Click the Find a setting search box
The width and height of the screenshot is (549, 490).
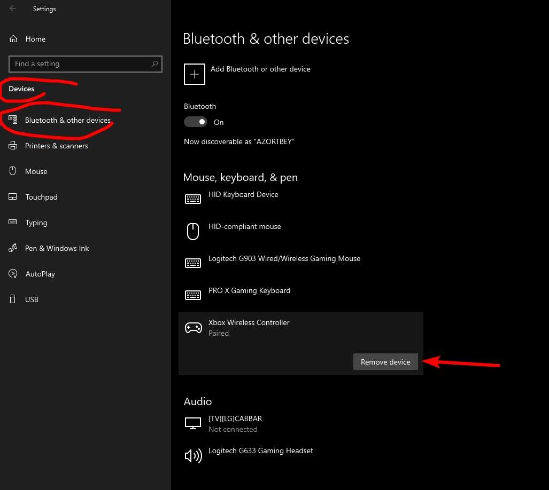80,64
